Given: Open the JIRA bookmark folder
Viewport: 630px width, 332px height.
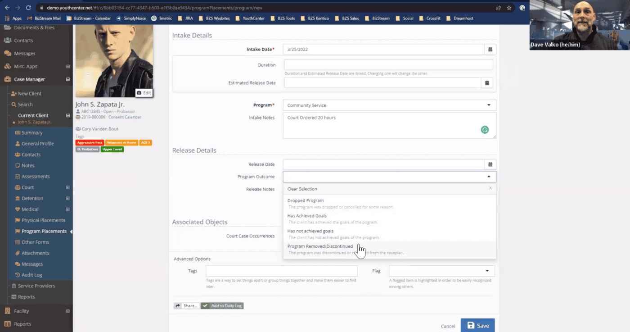Looking at the screenshot, I should pyautogui.click(x=185, y=18).
